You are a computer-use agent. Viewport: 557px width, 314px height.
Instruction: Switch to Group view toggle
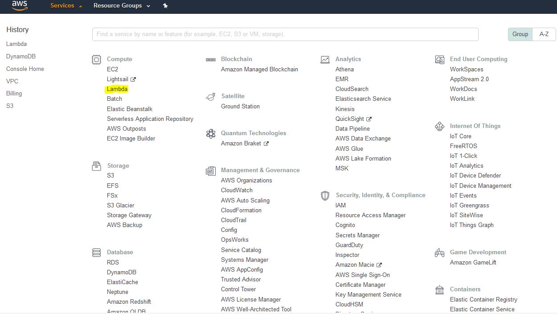pyautogui.click(x=520, y=34)
